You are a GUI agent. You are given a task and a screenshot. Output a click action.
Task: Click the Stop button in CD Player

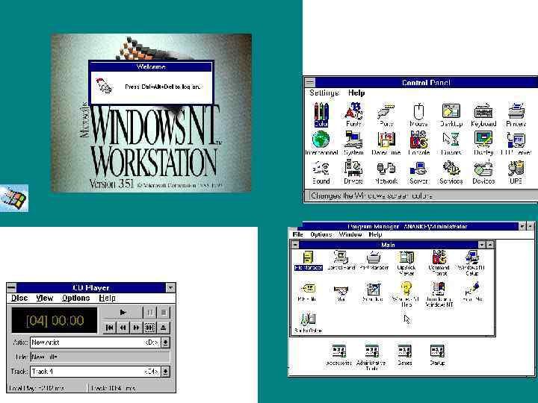(164, 312)
